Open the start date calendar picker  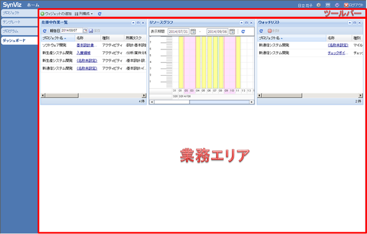tap(193, 32)
